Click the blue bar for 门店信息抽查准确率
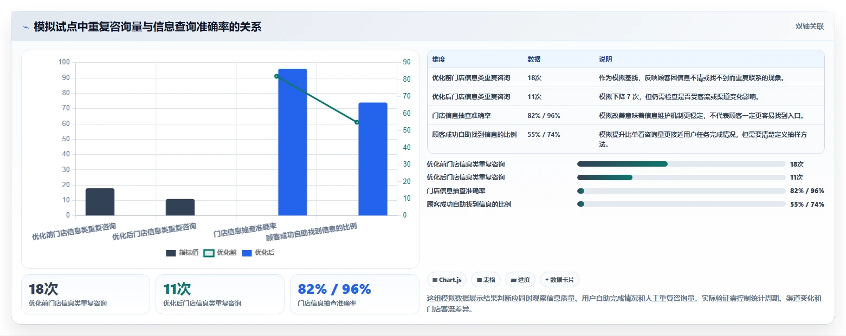This screenshot has height=336, width=846. [293, 142]
